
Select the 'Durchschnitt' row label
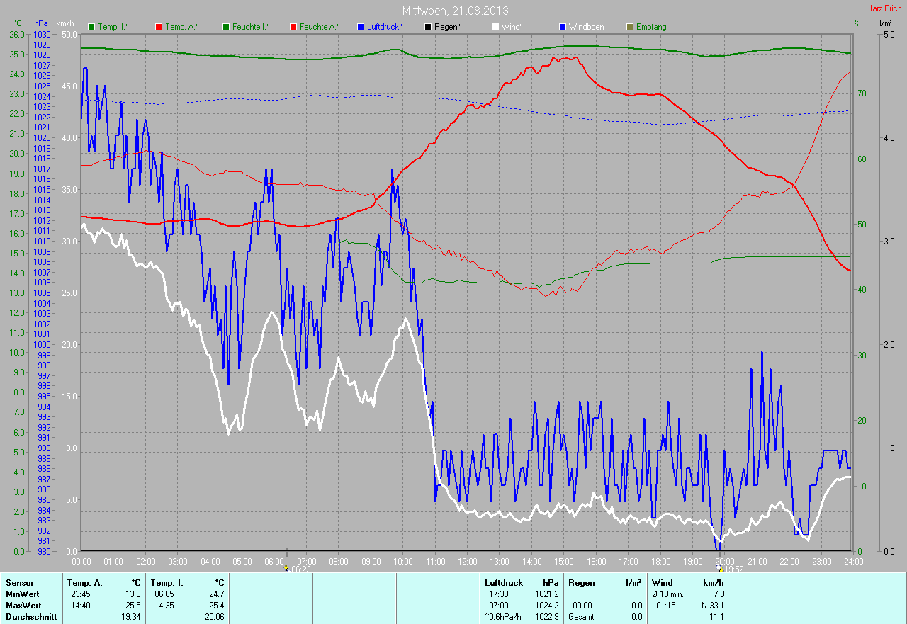[31, 617]
